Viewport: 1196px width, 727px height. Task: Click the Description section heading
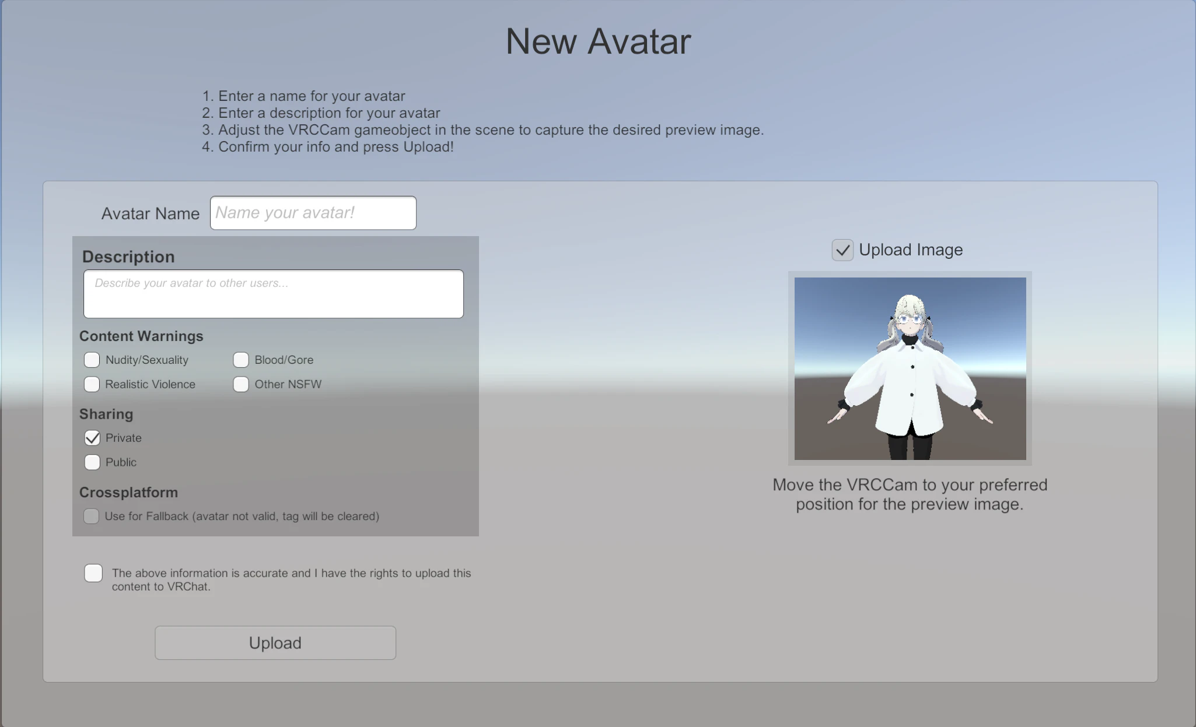click(128, 257)
